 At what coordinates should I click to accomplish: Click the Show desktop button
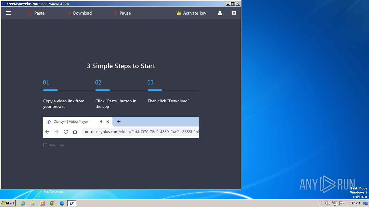pos(366,203)
